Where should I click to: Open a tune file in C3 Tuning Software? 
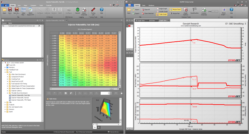[4, 11]
